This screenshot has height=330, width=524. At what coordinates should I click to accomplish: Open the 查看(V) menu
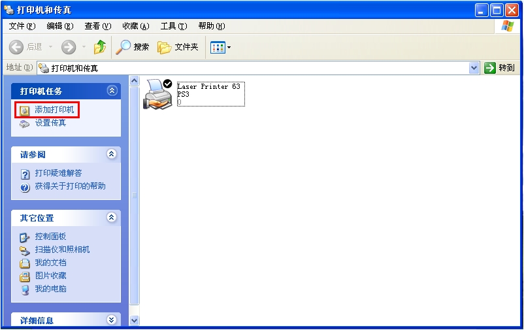98,26
